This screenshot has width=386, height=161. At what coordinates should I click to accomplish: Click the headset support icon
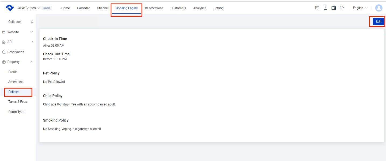[x=342, y=8]
